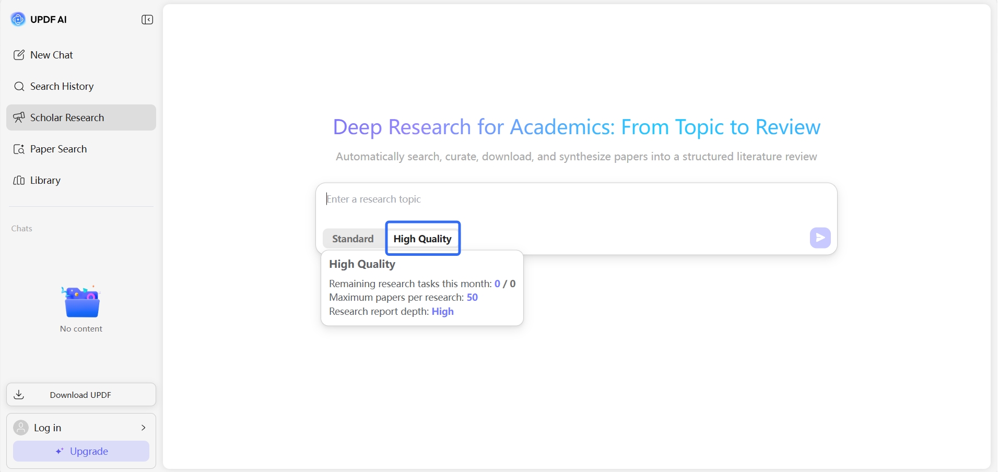Click the Search History magnifier icon
Image resolution: width=999 pixels, height=472 pixels.
(19, 86)
